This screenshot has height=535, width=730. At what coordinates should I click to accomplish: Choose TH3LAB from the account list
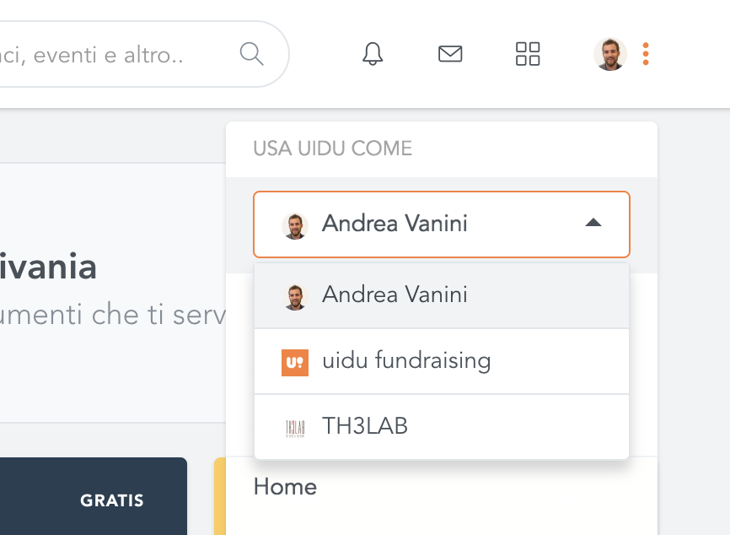click(x=442, y=427)
